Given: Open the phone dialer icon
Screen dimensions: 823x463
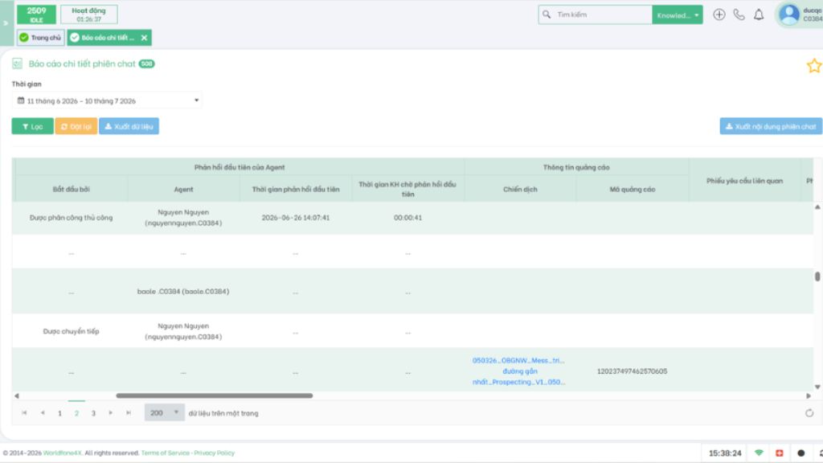Looking at the screenshot, I should tap(739, 14).
